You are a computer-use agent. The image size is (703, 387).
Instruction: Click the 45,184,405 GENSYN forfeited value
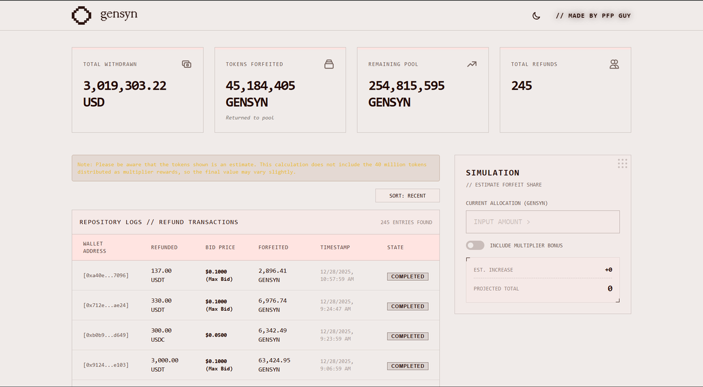point(261,94)
